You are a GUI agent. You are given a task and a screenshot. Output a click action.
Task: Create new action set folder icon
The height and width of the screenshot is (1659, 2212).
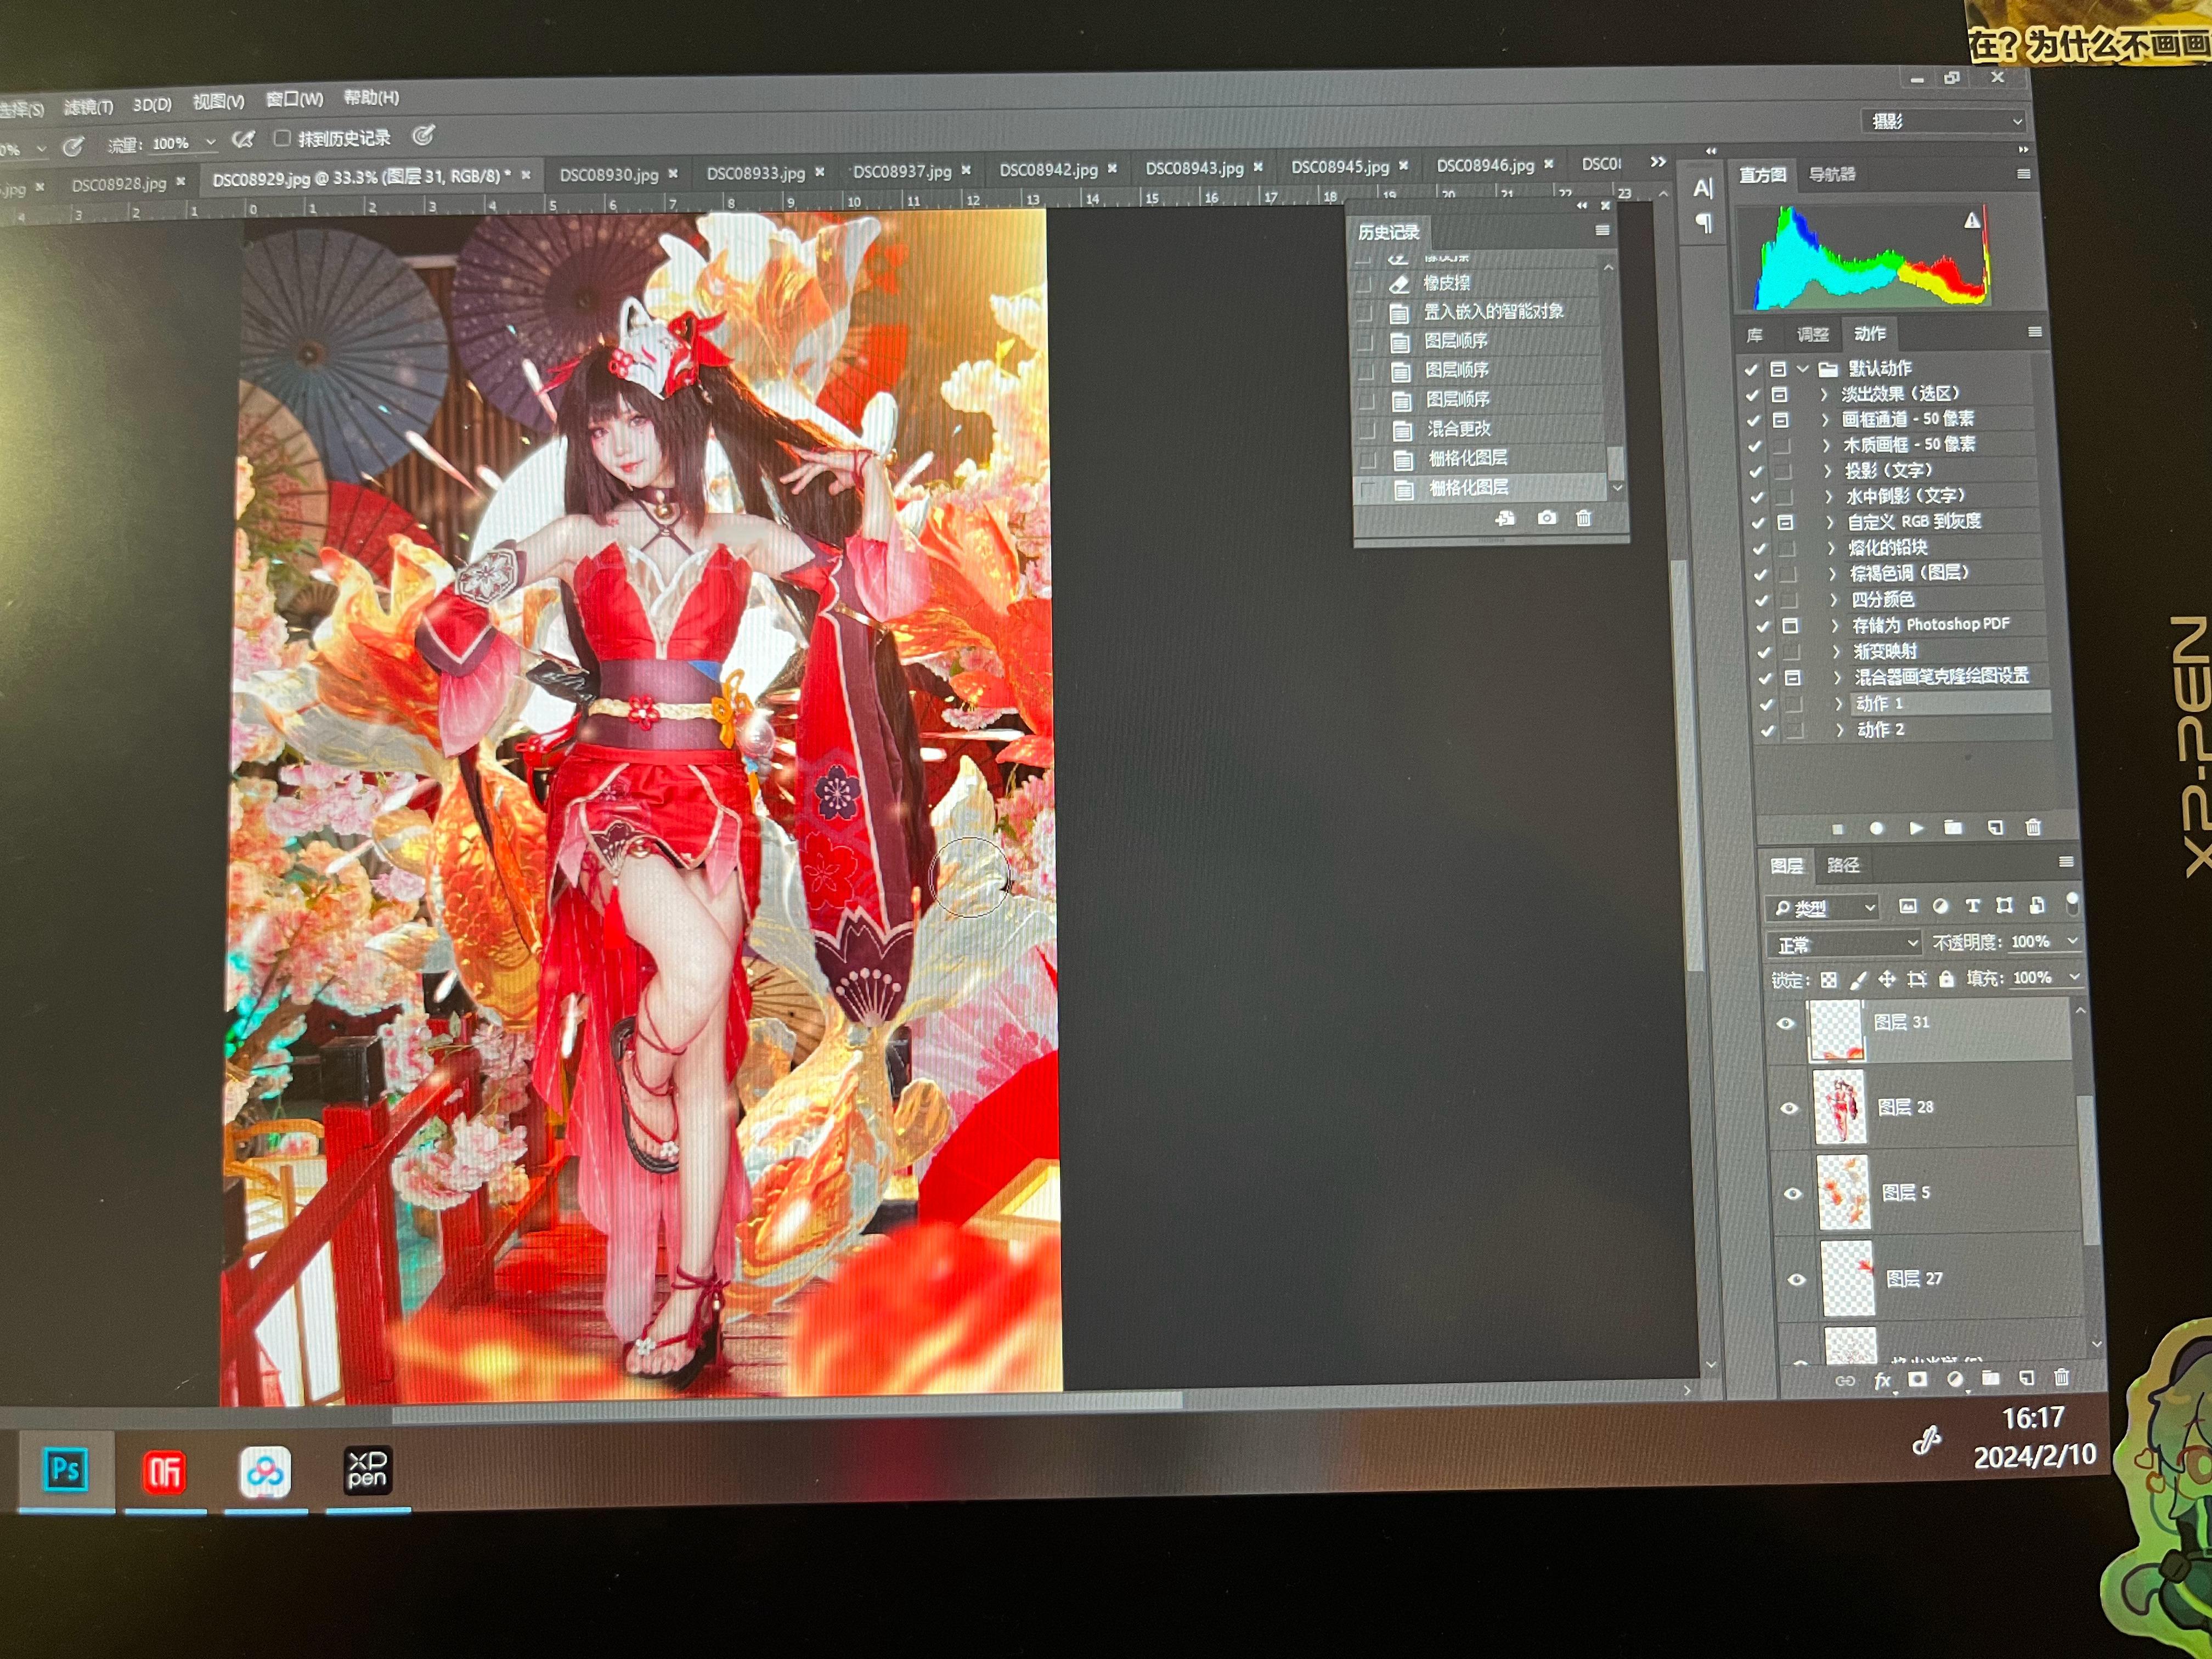click(1953, 827)
